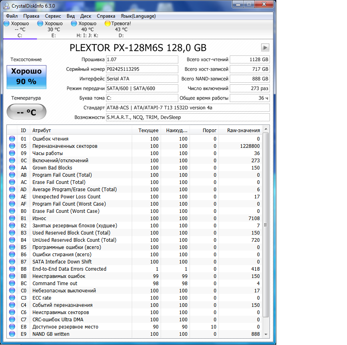This screenshot has width=347, height=345.
Task: Click the Текущее column header
Action: [146, 131]
